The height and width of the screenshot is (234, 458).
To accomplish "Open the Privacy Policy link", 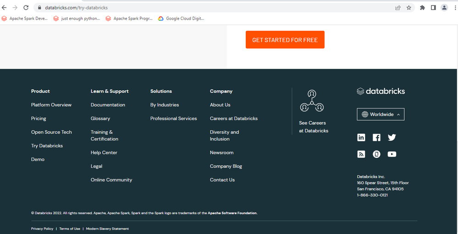I will pyautogui.click(x=42, y=229).
